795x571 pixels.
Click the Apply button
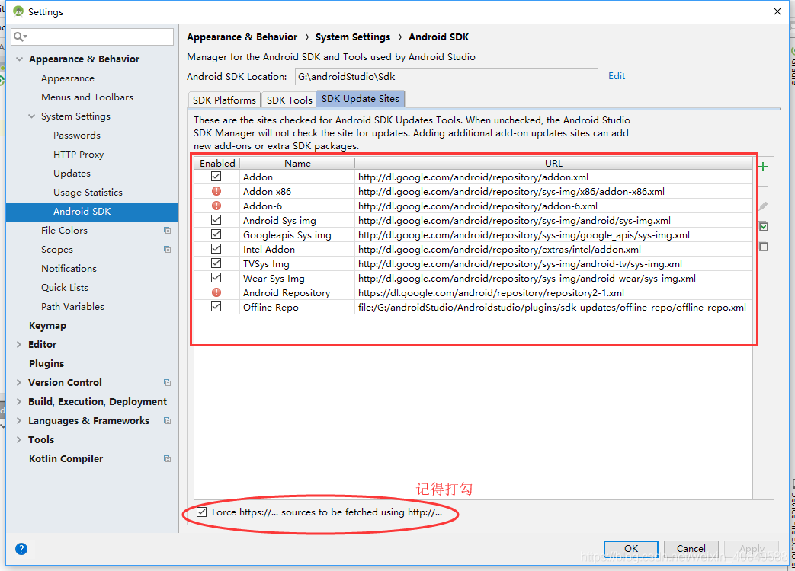(x=752, y=549)
